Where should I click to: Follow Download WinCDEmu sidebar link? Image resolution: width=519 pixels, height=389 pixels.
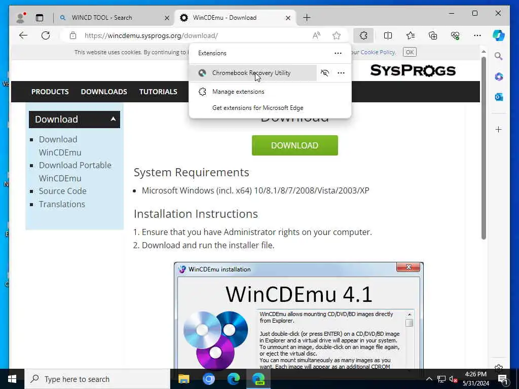(60, 146)
